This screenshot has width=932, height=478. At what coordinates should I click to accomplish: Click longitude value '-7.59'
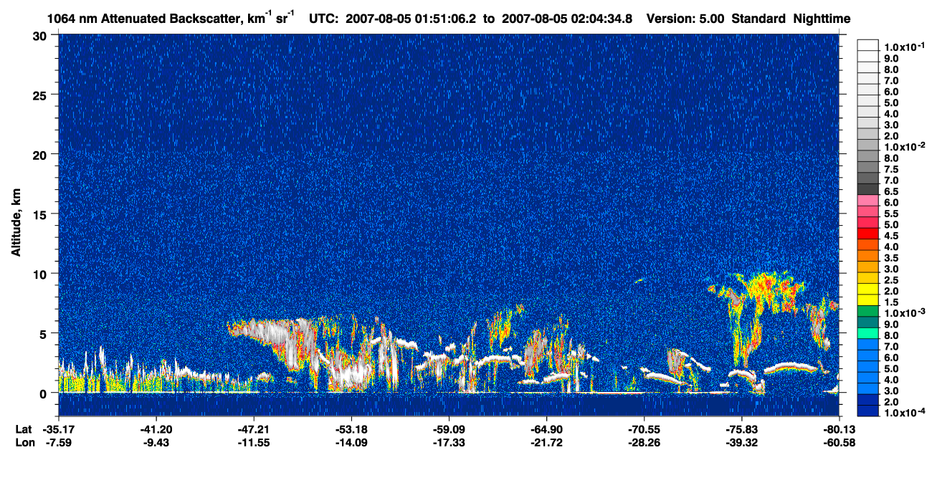tap(58, 442)
